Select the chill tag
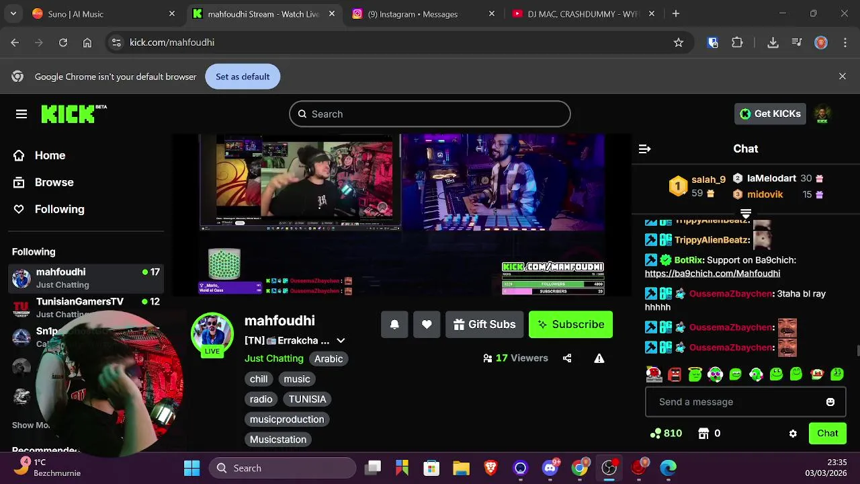This screenshot has width=860, height=484. [x=259, y=379]
